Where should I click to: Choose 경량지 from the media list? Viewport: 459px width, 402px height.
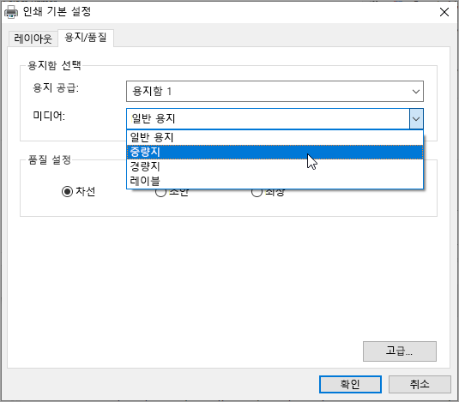coord(275,166)
